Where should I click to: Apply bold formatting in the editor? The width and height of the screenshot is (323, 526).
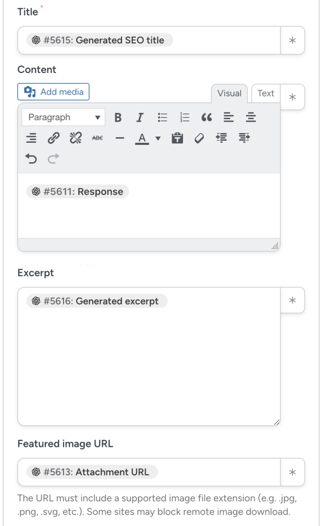pos(118,117)
